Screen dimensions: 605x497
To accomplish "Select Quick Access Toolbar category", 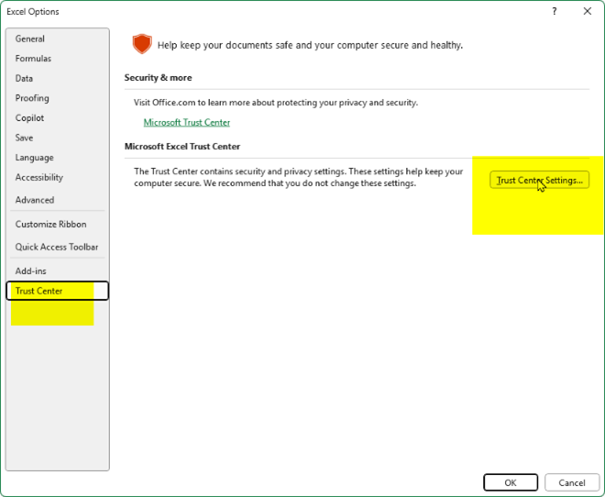I will [x=57, y=247].
